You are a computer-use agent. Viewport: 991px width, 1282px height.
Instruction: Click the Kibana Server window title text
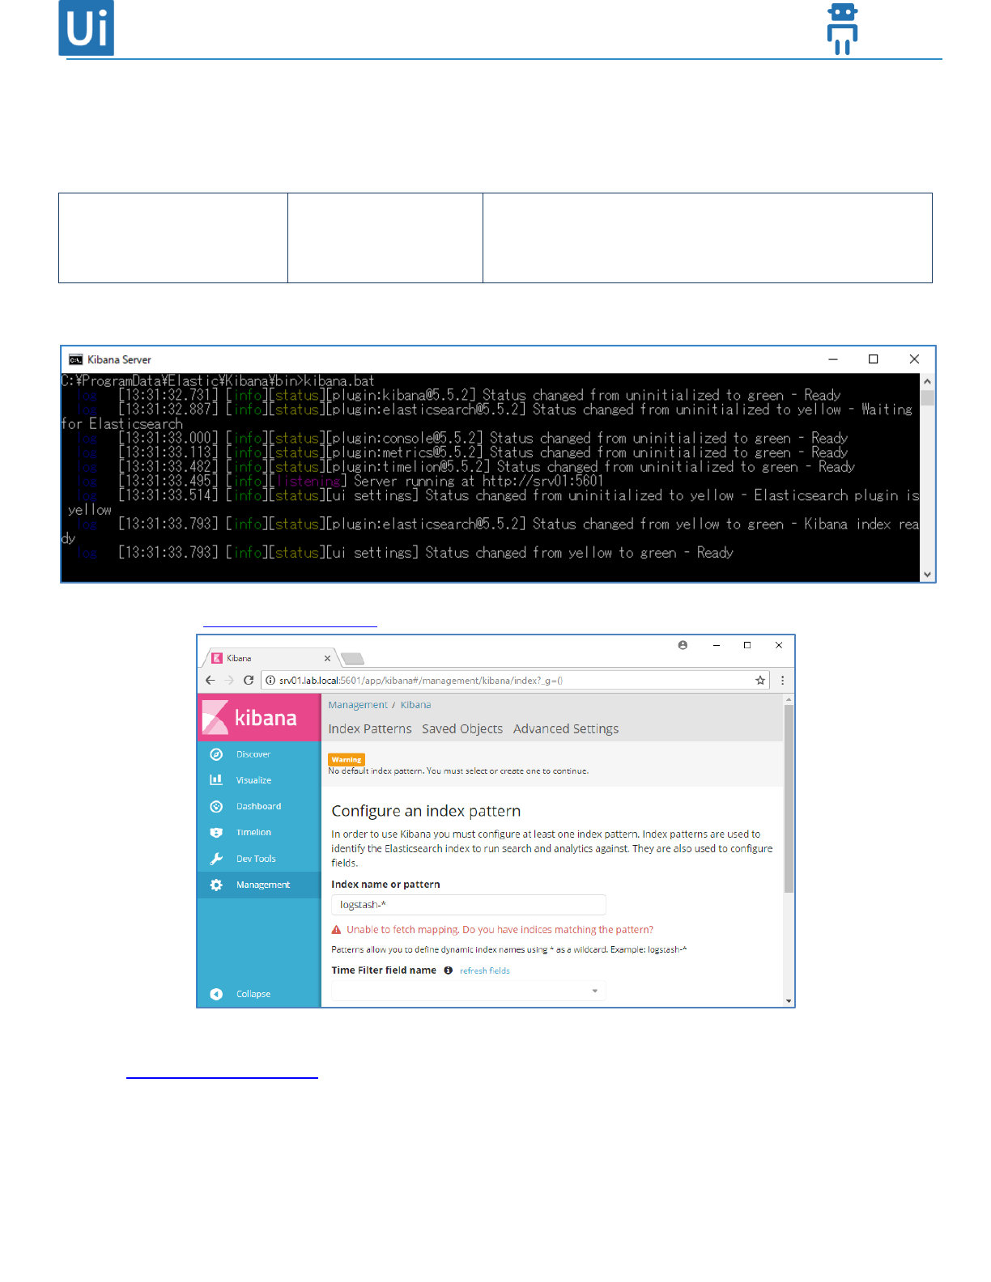[119, 359]
